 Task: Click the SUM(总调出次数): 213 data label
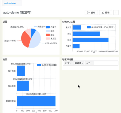[23, 79]
